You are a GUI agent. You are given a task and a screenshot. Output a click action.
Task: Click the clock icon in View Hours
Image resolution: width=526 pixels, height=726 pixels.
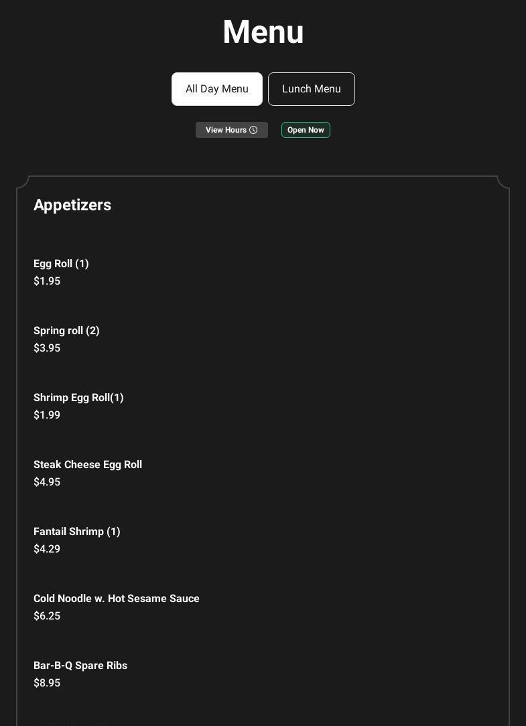pyautogui.click(x=253, y=130)
